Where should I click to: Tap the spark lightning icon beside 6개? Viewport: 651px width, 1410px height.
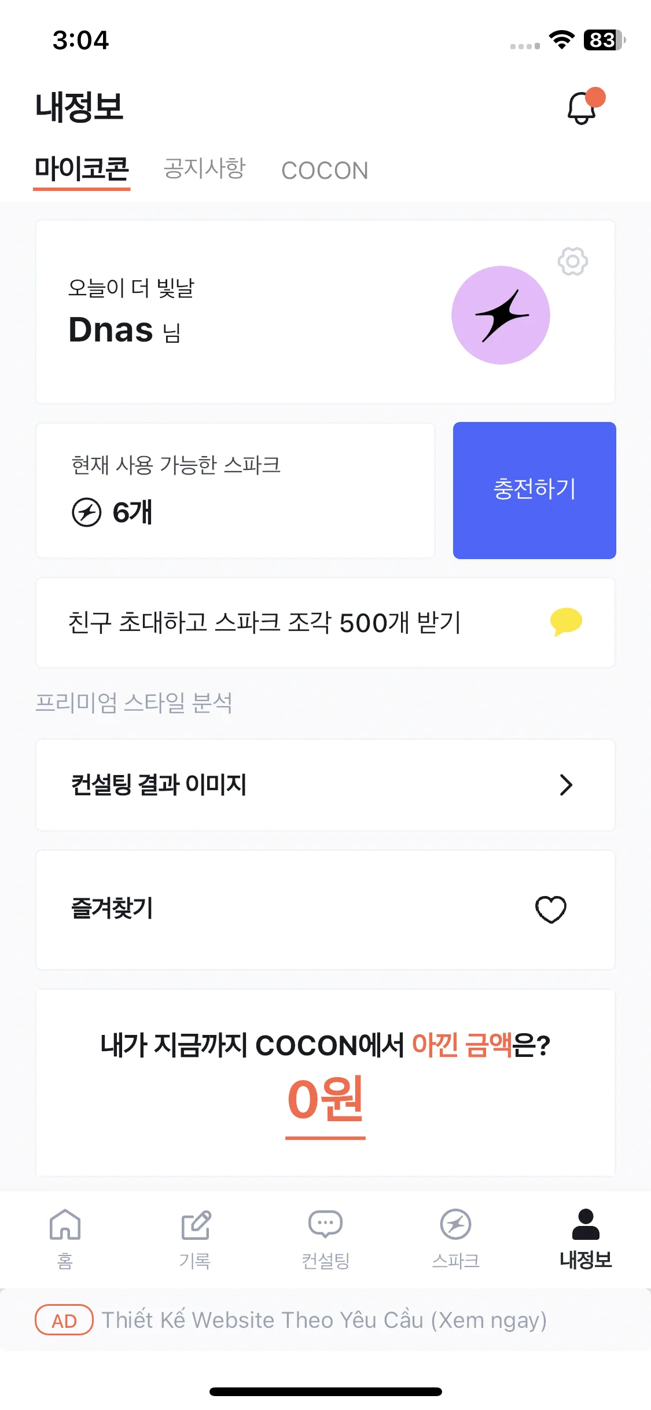click(87, 512)
